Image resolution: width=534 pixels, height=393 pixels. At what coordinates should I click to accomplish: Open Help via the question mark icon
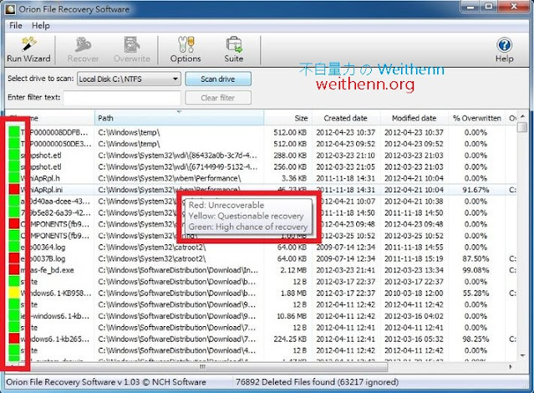tap(505, 50)
